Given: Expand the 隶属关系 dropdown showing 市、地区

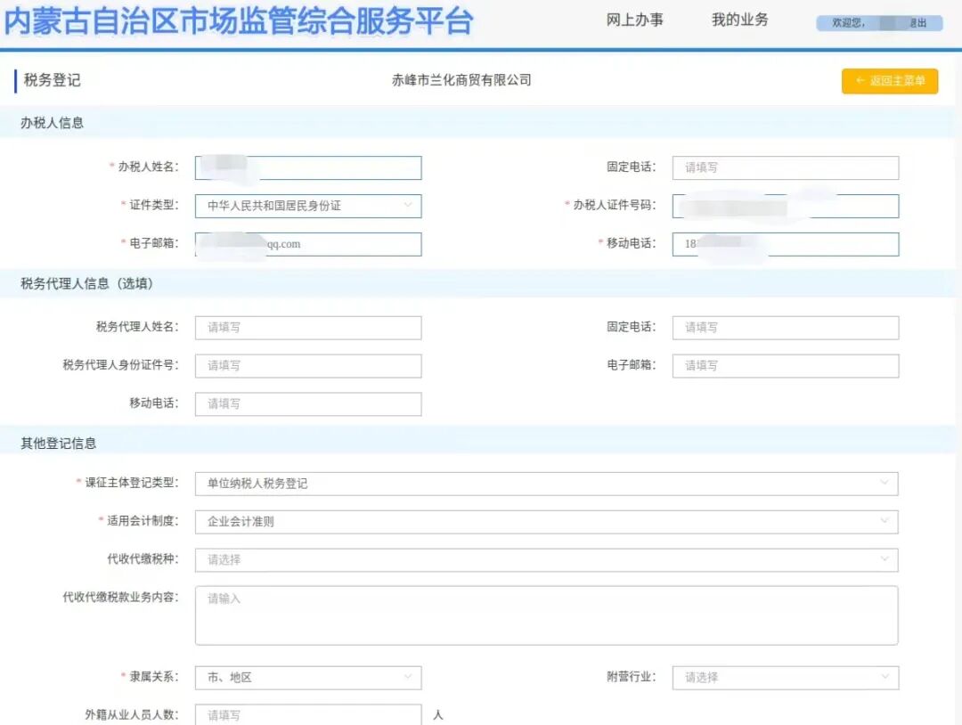Looking at the screenshot, I should [x=307, y=678].
